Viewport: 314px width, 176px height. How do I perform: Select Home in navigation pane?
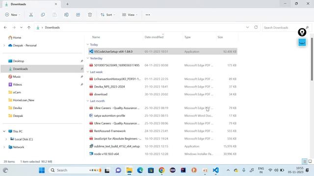[15, 38]
